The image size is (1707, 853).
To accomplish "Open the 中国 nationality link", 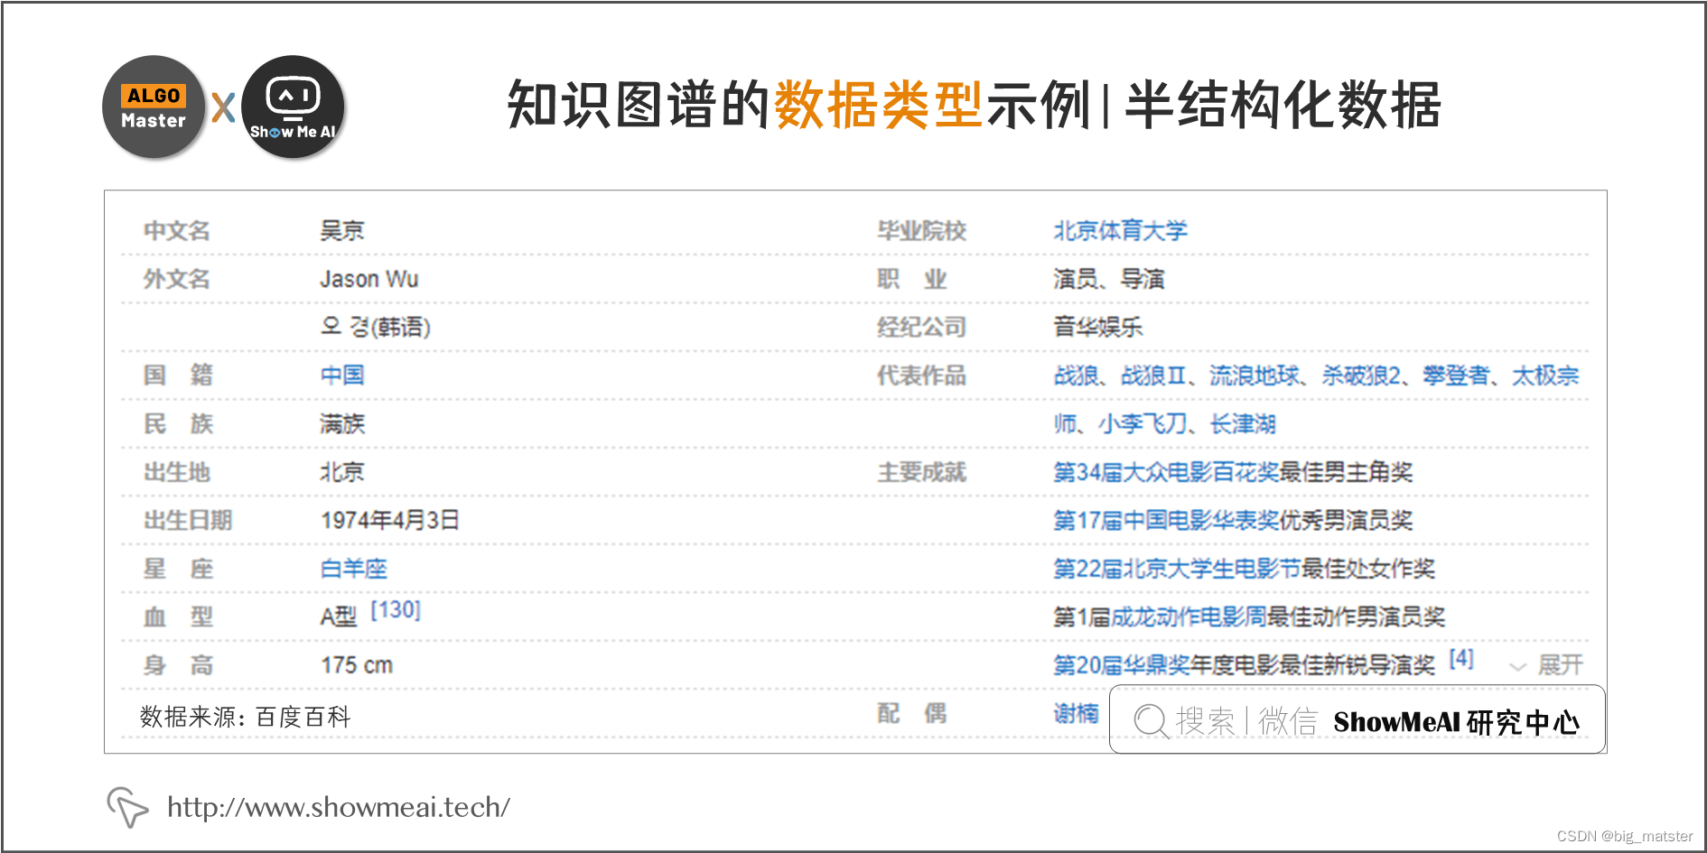I will point(342,375).
